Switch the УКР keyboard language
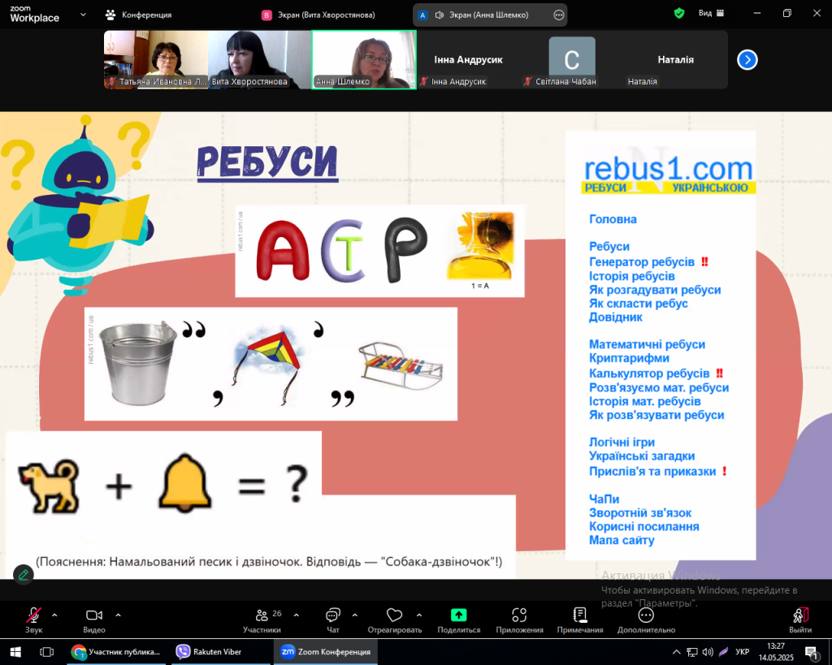 [743, 652]
